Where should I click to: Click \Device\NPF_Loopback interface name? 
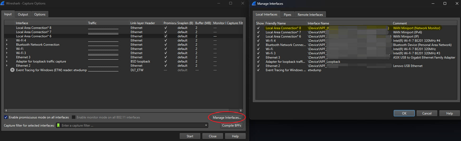pos(324,62)
